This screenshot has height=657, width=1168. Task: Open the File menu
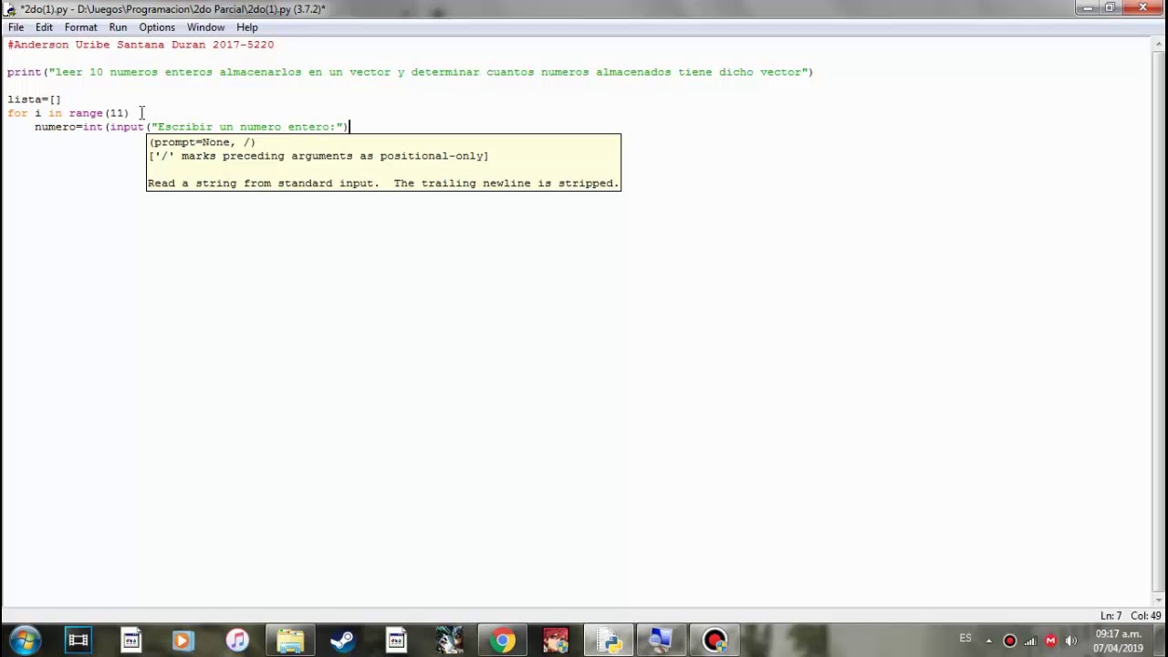click(16, 27)
